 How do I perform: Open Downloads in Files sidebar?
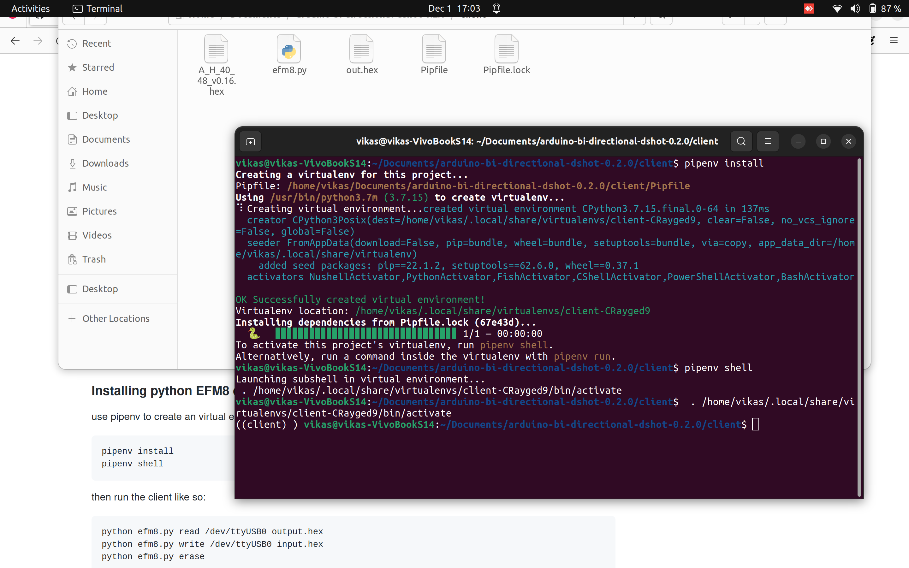118,163
